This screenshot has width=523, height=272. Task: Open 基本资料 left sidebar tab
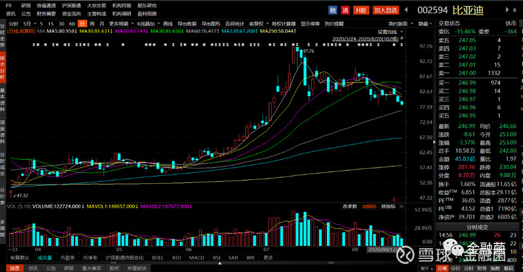click(x=3, y=100)
